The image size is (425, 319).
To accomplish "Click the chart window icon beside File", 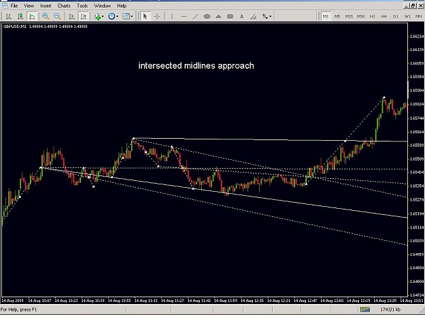I will (5, 5).
